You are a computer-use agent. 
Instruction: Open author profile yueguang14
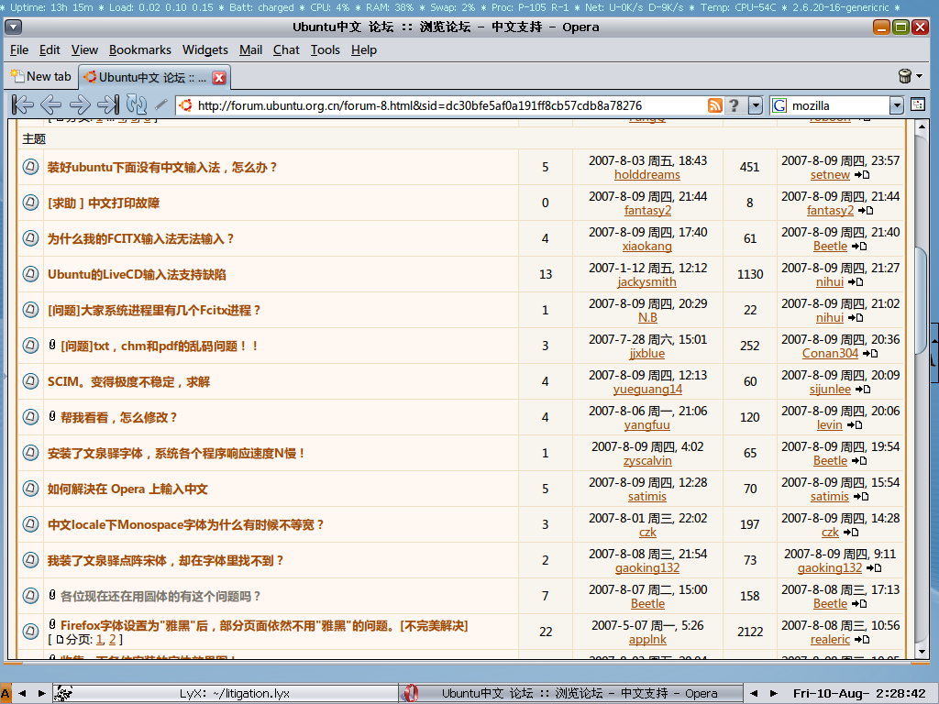pyautogui.click(x=647, y=389)
